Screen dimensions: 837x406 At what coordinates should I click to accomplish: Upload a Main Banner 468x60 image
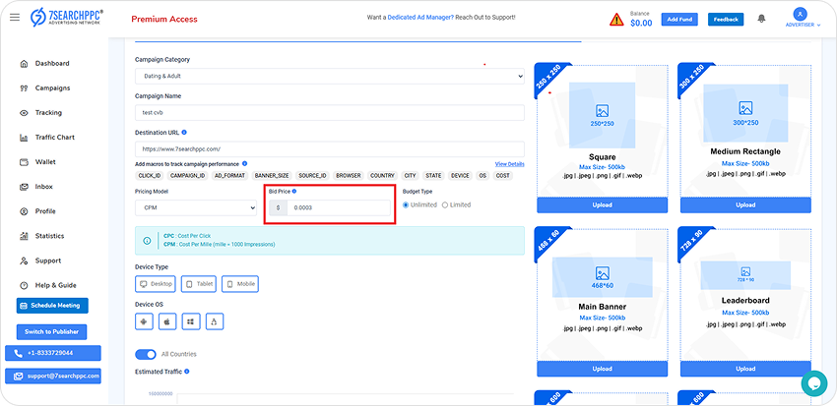click(602, 369)
